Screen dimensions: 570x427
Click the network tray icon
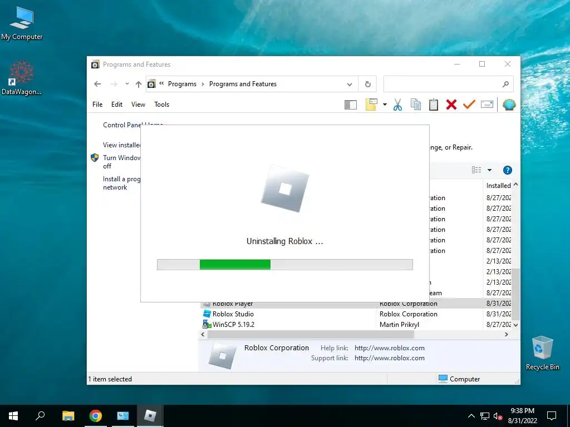coord(485,416)
